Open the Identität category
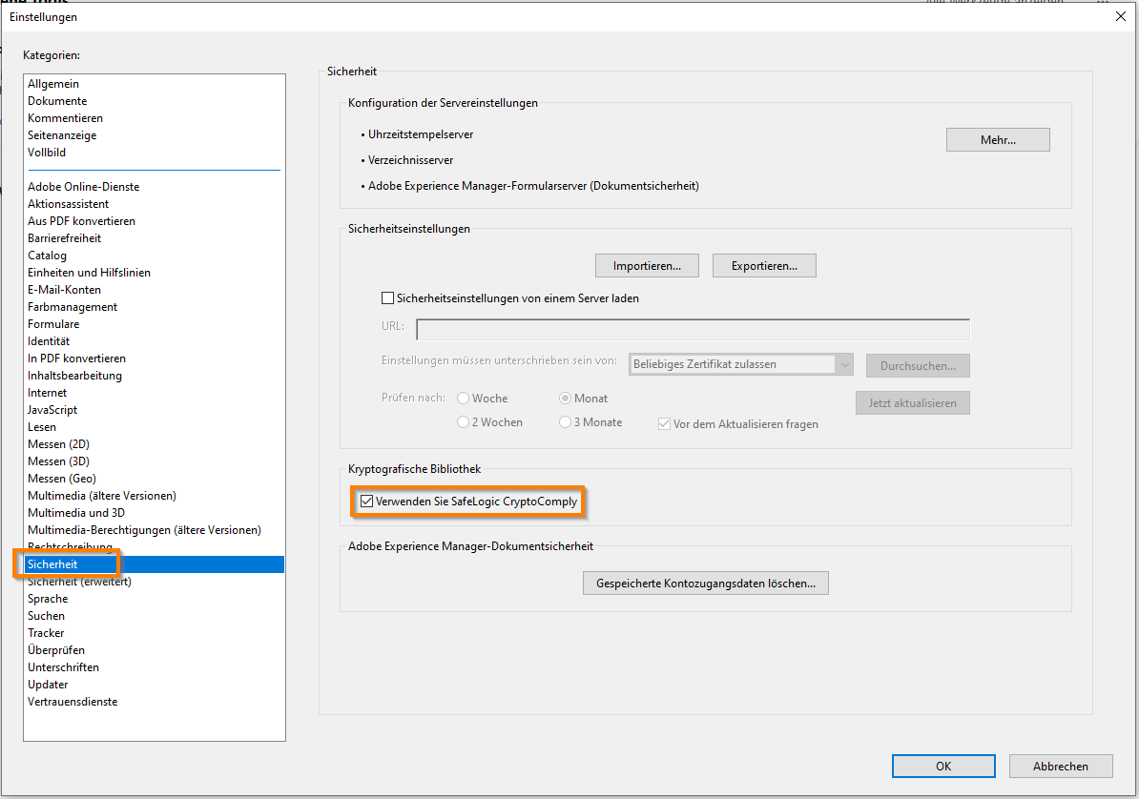This screenshot has width=1139, height=799. tap(49, 341)
